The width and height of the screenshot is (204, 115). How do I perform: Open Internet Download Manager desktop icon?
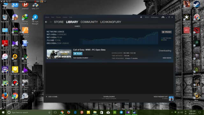(25, 19)
